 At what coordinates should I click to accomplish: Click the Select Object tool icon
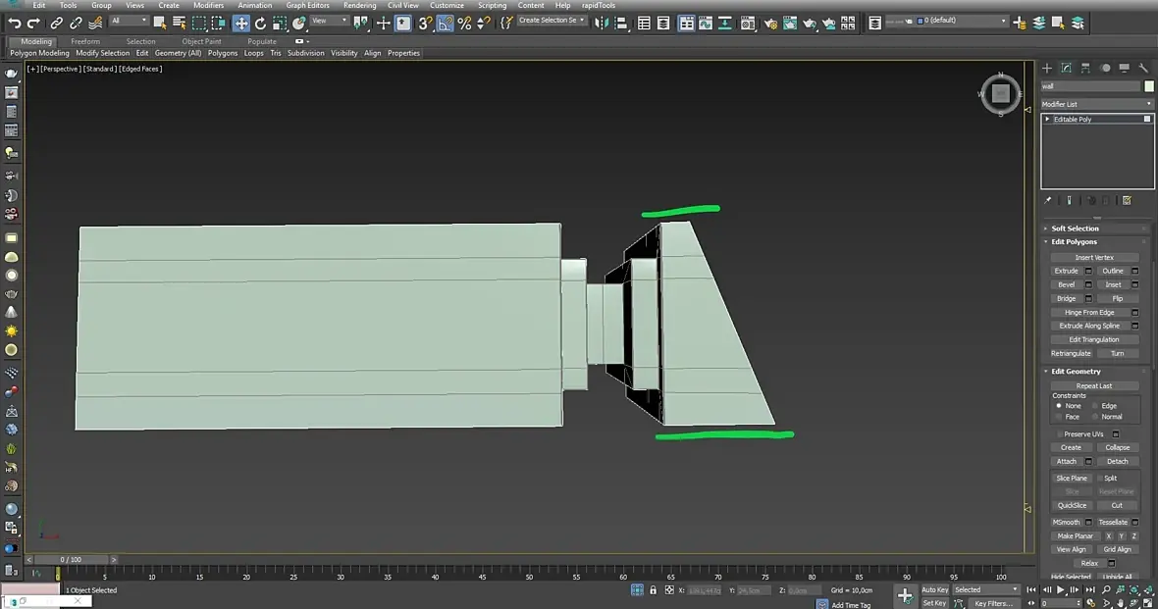pyautogui.click(x=160, y=23)
